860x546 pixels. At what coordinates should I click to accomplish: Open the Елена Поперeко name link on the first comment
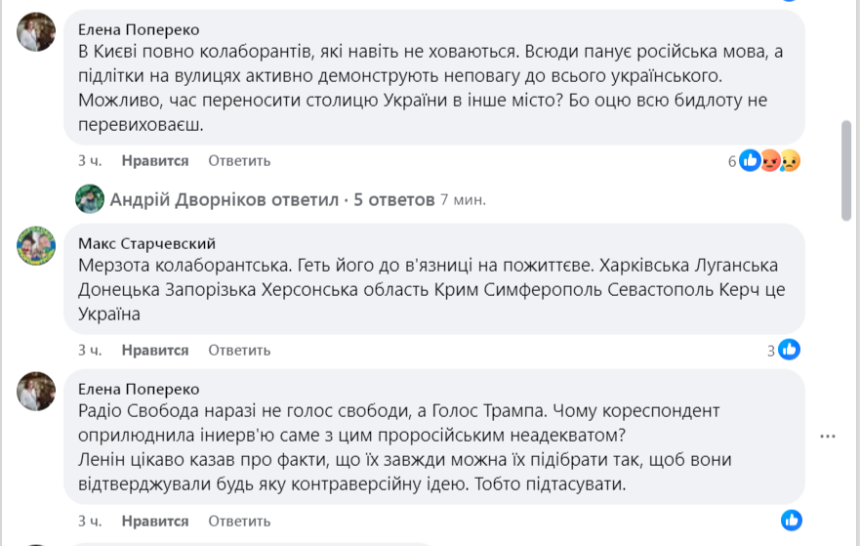pos(138,30)
